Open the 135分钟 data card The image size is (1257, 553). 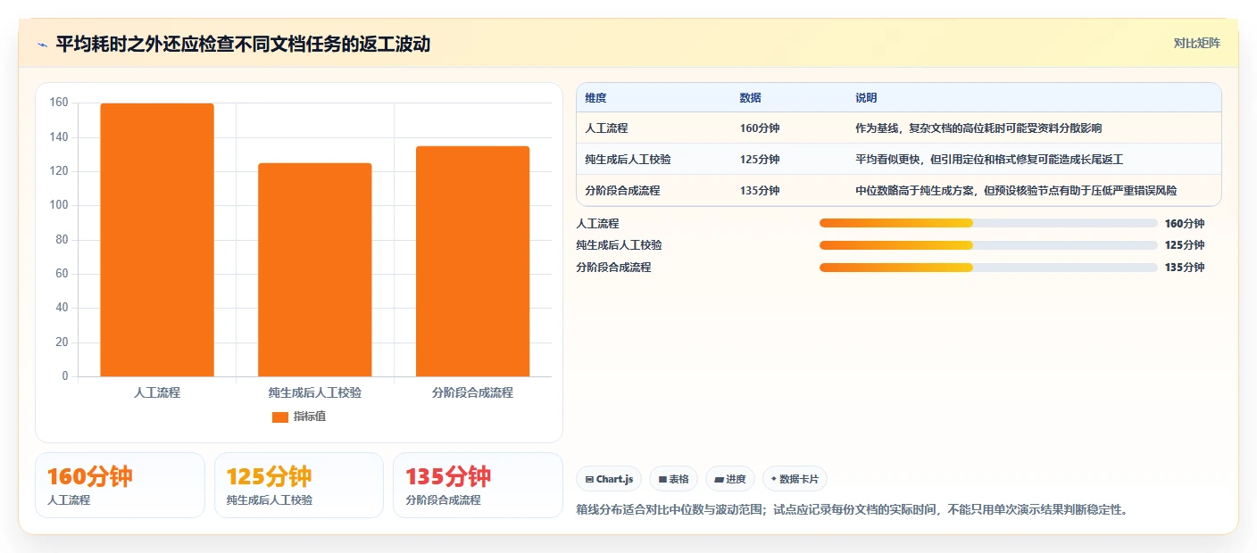point(478,485)
